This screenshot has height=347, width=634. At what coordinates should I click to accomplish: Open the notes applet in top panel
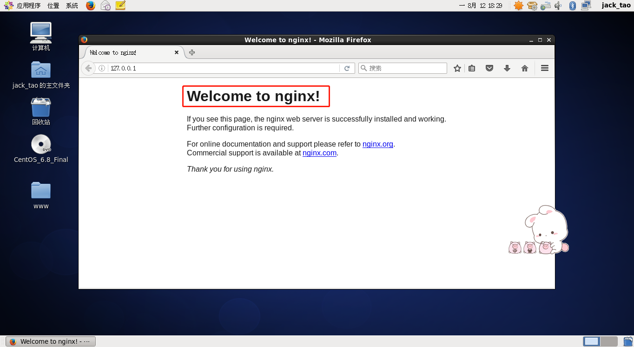[x=120, y=6]
